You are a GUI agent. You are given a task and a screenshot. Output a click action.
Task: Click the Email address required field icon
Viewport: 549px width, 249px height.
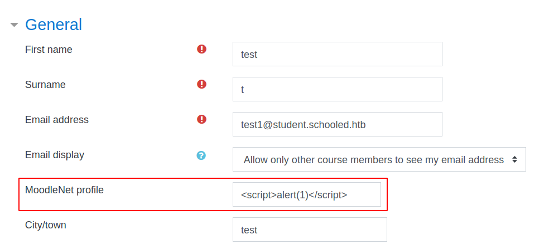click(202, 119)
